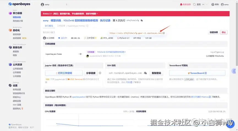This screenshot has width=238, height=131.
Task: Open 通知设置 in the sidebar
Action: [x=17, y=101]
